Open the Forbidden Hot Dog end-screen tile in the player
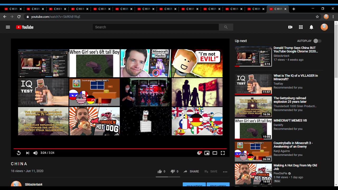The width and height of the screenshot is (338, 190). pos(95,121)
